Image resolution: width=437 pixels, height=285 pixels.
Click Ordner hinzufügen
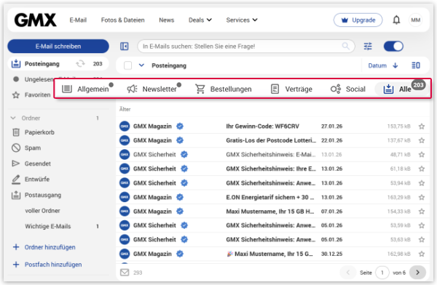pyautogui.click(x=44, y=247)
